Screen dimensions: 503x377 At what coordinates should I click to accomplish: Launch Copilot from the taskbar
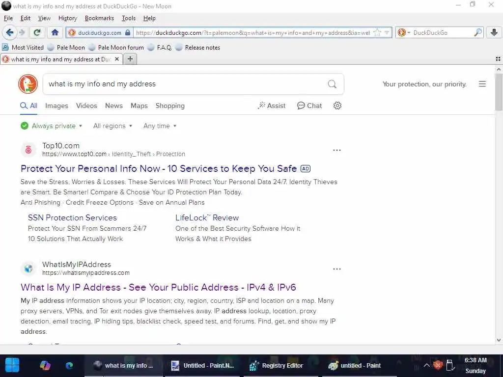coord(45,365)
